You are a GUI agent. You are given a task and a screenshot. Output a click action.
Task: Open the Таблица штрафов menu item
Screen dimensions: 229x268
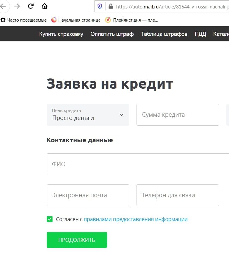tap(164, 34)
